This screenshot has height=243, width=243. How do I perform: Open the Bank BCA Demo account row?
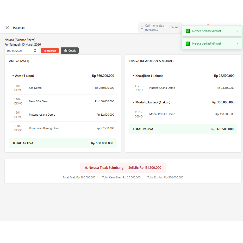click(x=63, y=101)
